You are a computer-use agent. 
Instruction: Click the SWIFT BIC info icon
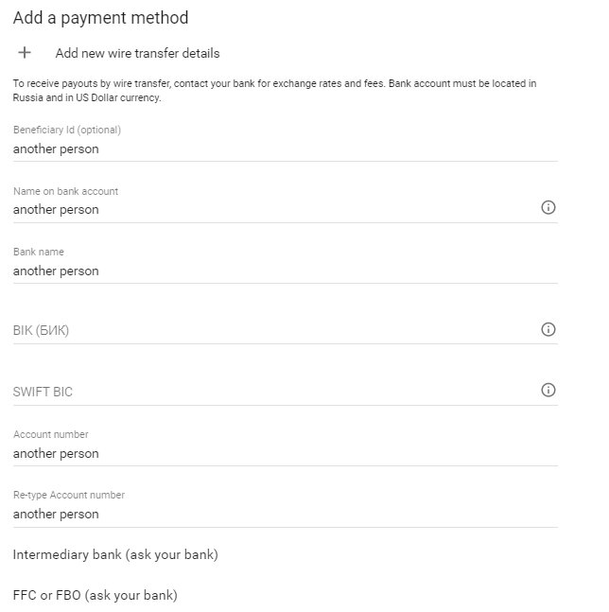point(548,390)
